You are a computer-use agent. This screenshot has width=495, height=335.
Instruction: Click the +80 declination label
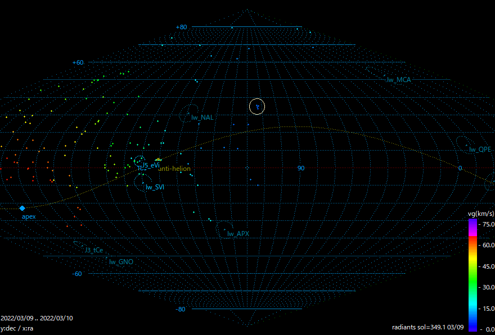pos(181,27)
